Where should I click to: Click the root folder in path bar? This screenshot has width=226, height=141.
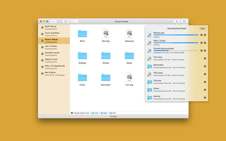(x=95, y=113)
